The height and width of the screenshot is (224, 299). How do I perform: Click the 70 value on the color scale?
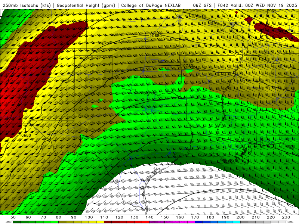click(x=43, y=217)
